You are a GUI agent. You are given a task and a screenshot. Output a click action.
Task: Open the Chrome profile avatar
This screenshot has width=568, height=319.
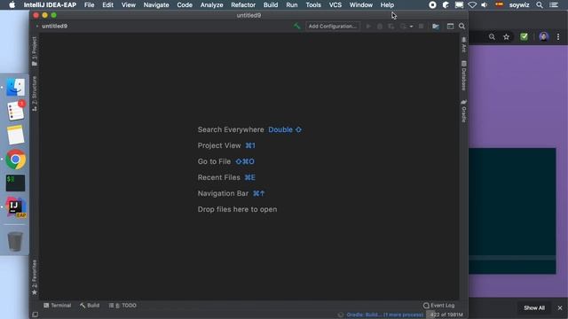[x=543, y=36]
